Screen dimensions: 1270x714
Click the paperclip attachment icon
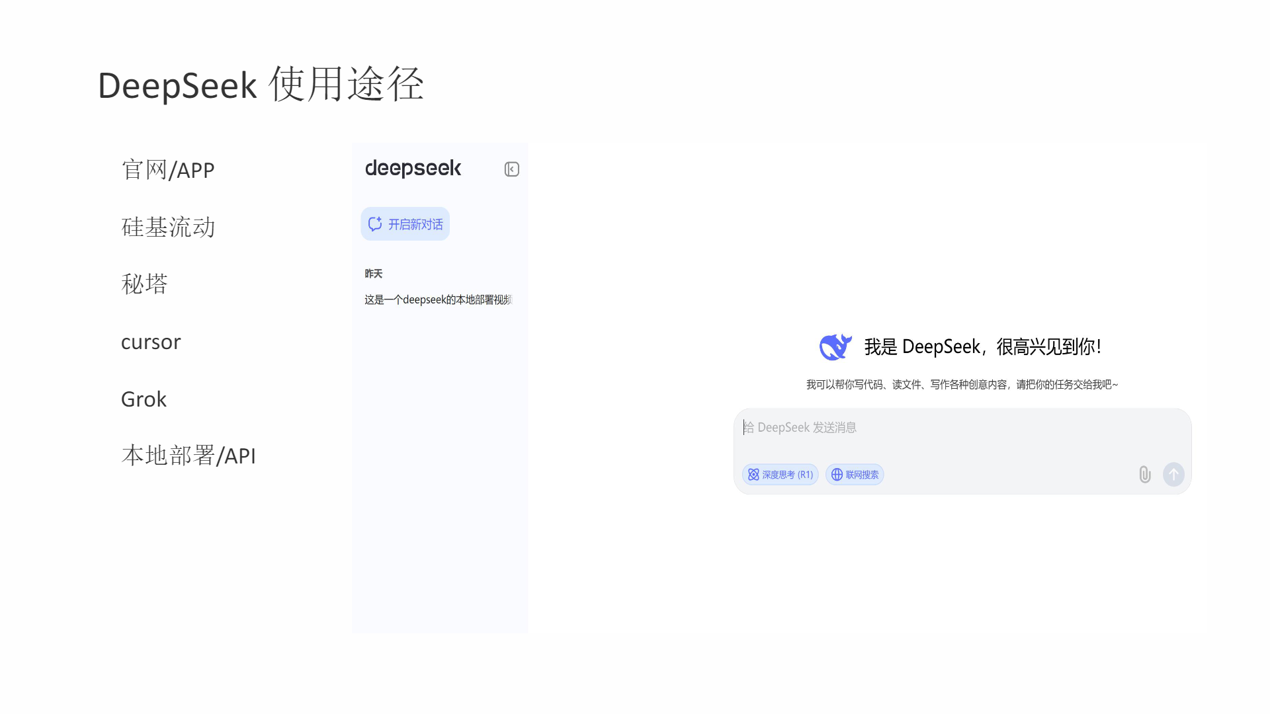pos(1145,474)
